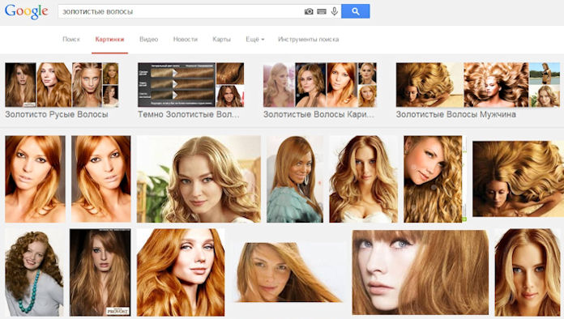The height and width of the screenshot is (319, 564).
Task: Open Темно Золотистые Вол... related search
Action: [x=189, y=114]
